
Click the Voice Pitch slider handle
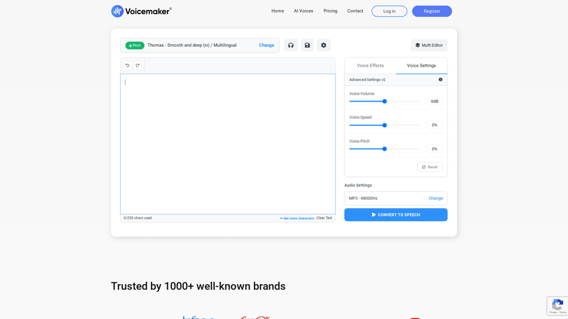385,149
